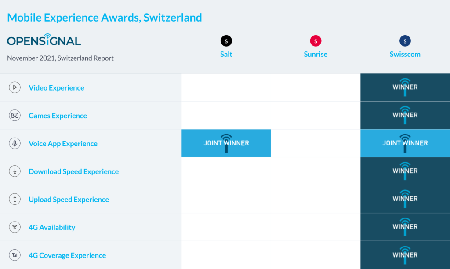Viewport: 450px width, 269px height.
Task: Click the Upload Speed arrow icon
Action: tap(15, 199)
